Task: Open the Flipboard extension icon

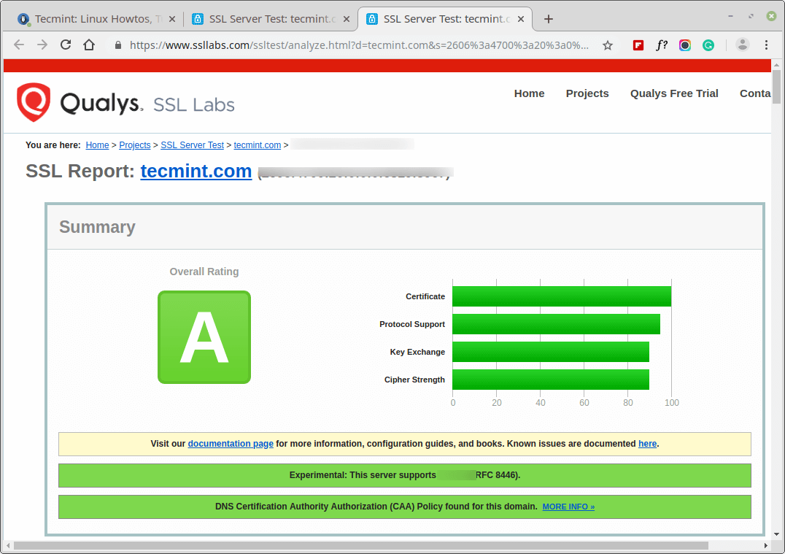Action: 638,45
